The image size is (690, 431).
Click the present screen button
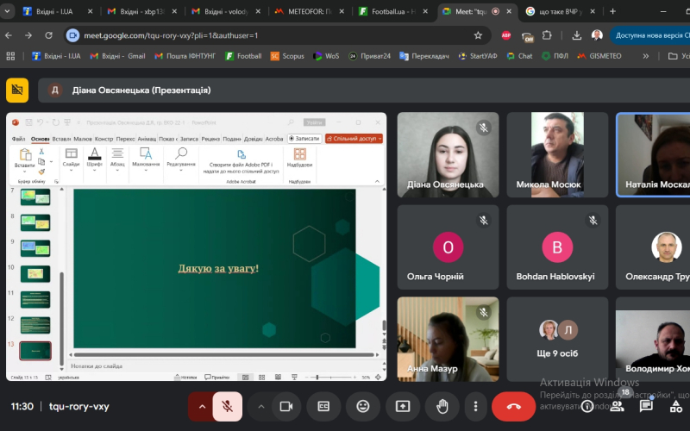click(x=402, y=406)
